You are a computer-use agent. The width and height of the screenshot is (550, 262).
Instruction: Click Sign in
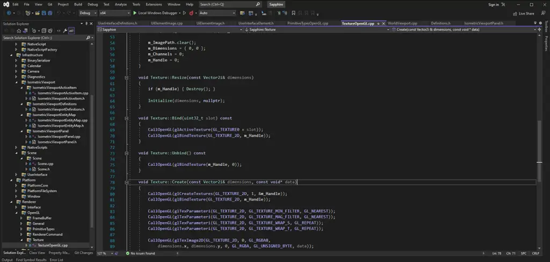(497, 4)
